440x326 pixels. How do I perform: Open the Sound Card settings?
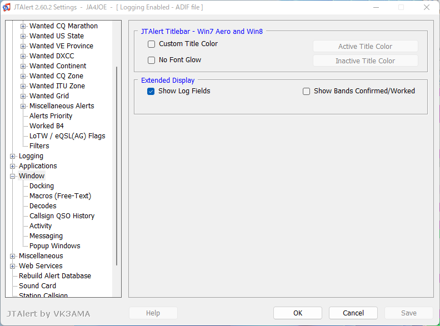tap(38, 286)
